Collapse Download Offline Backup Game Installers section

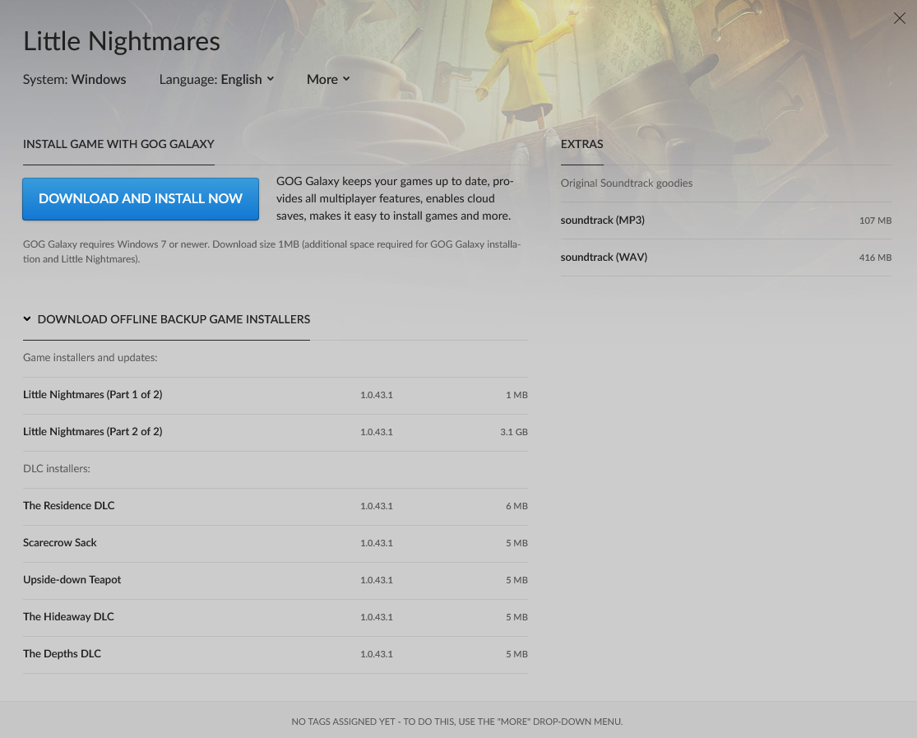(x=167, y=319)
